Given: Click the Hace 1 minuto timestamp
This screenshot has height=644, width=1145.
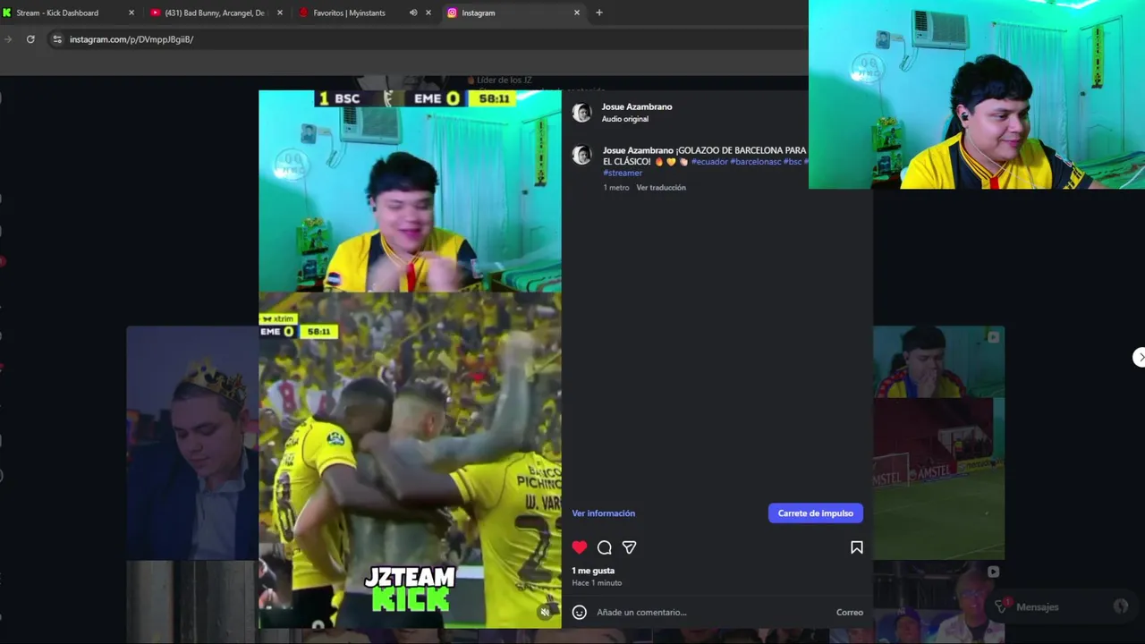Looking at the screenshot, I should [x=597, y=583].
